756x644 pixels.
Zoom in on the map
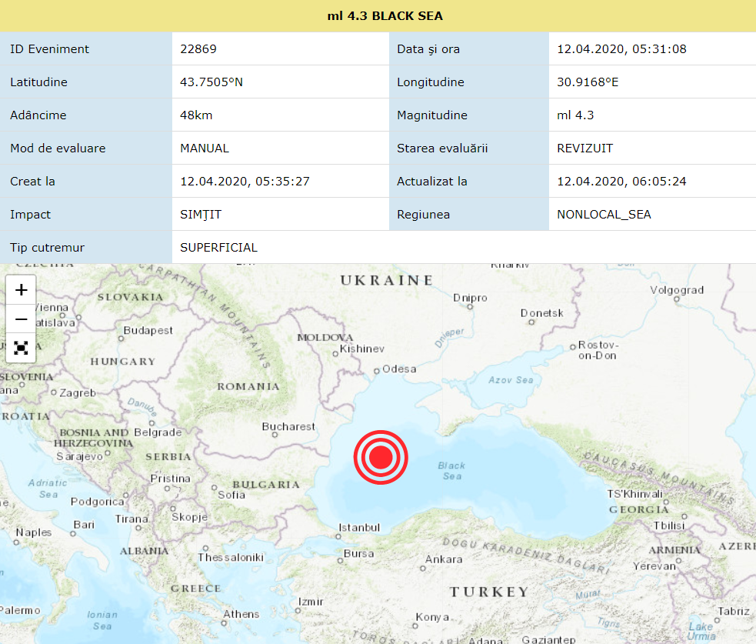pyautogui.click(x=22, y=290)
